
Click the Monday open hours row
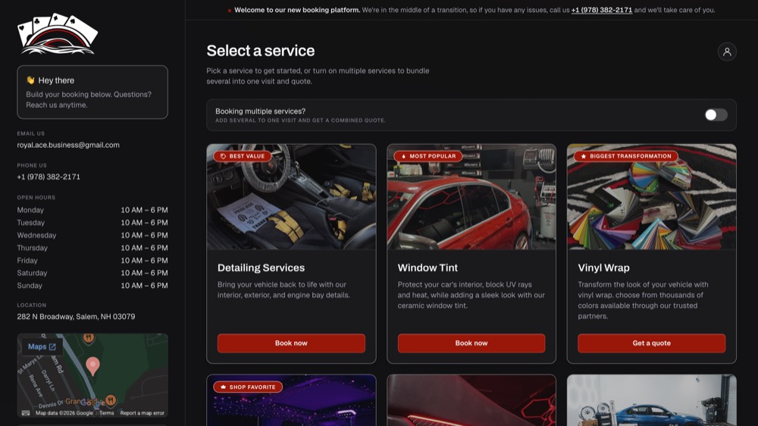tap(92, 210)
